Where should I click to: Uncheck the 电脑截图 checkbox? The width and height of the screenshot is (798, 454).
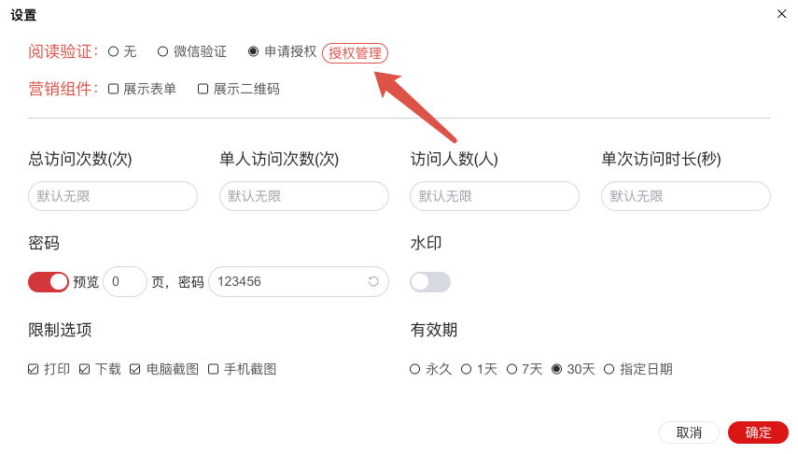click(x=135, y=369)
